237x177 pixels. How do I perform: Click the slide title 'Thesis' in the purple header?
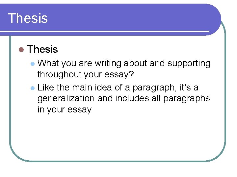tap(28, 18)
